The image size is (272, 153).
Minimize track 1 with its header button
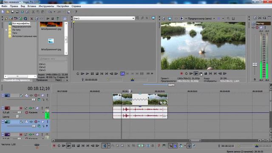3,95
